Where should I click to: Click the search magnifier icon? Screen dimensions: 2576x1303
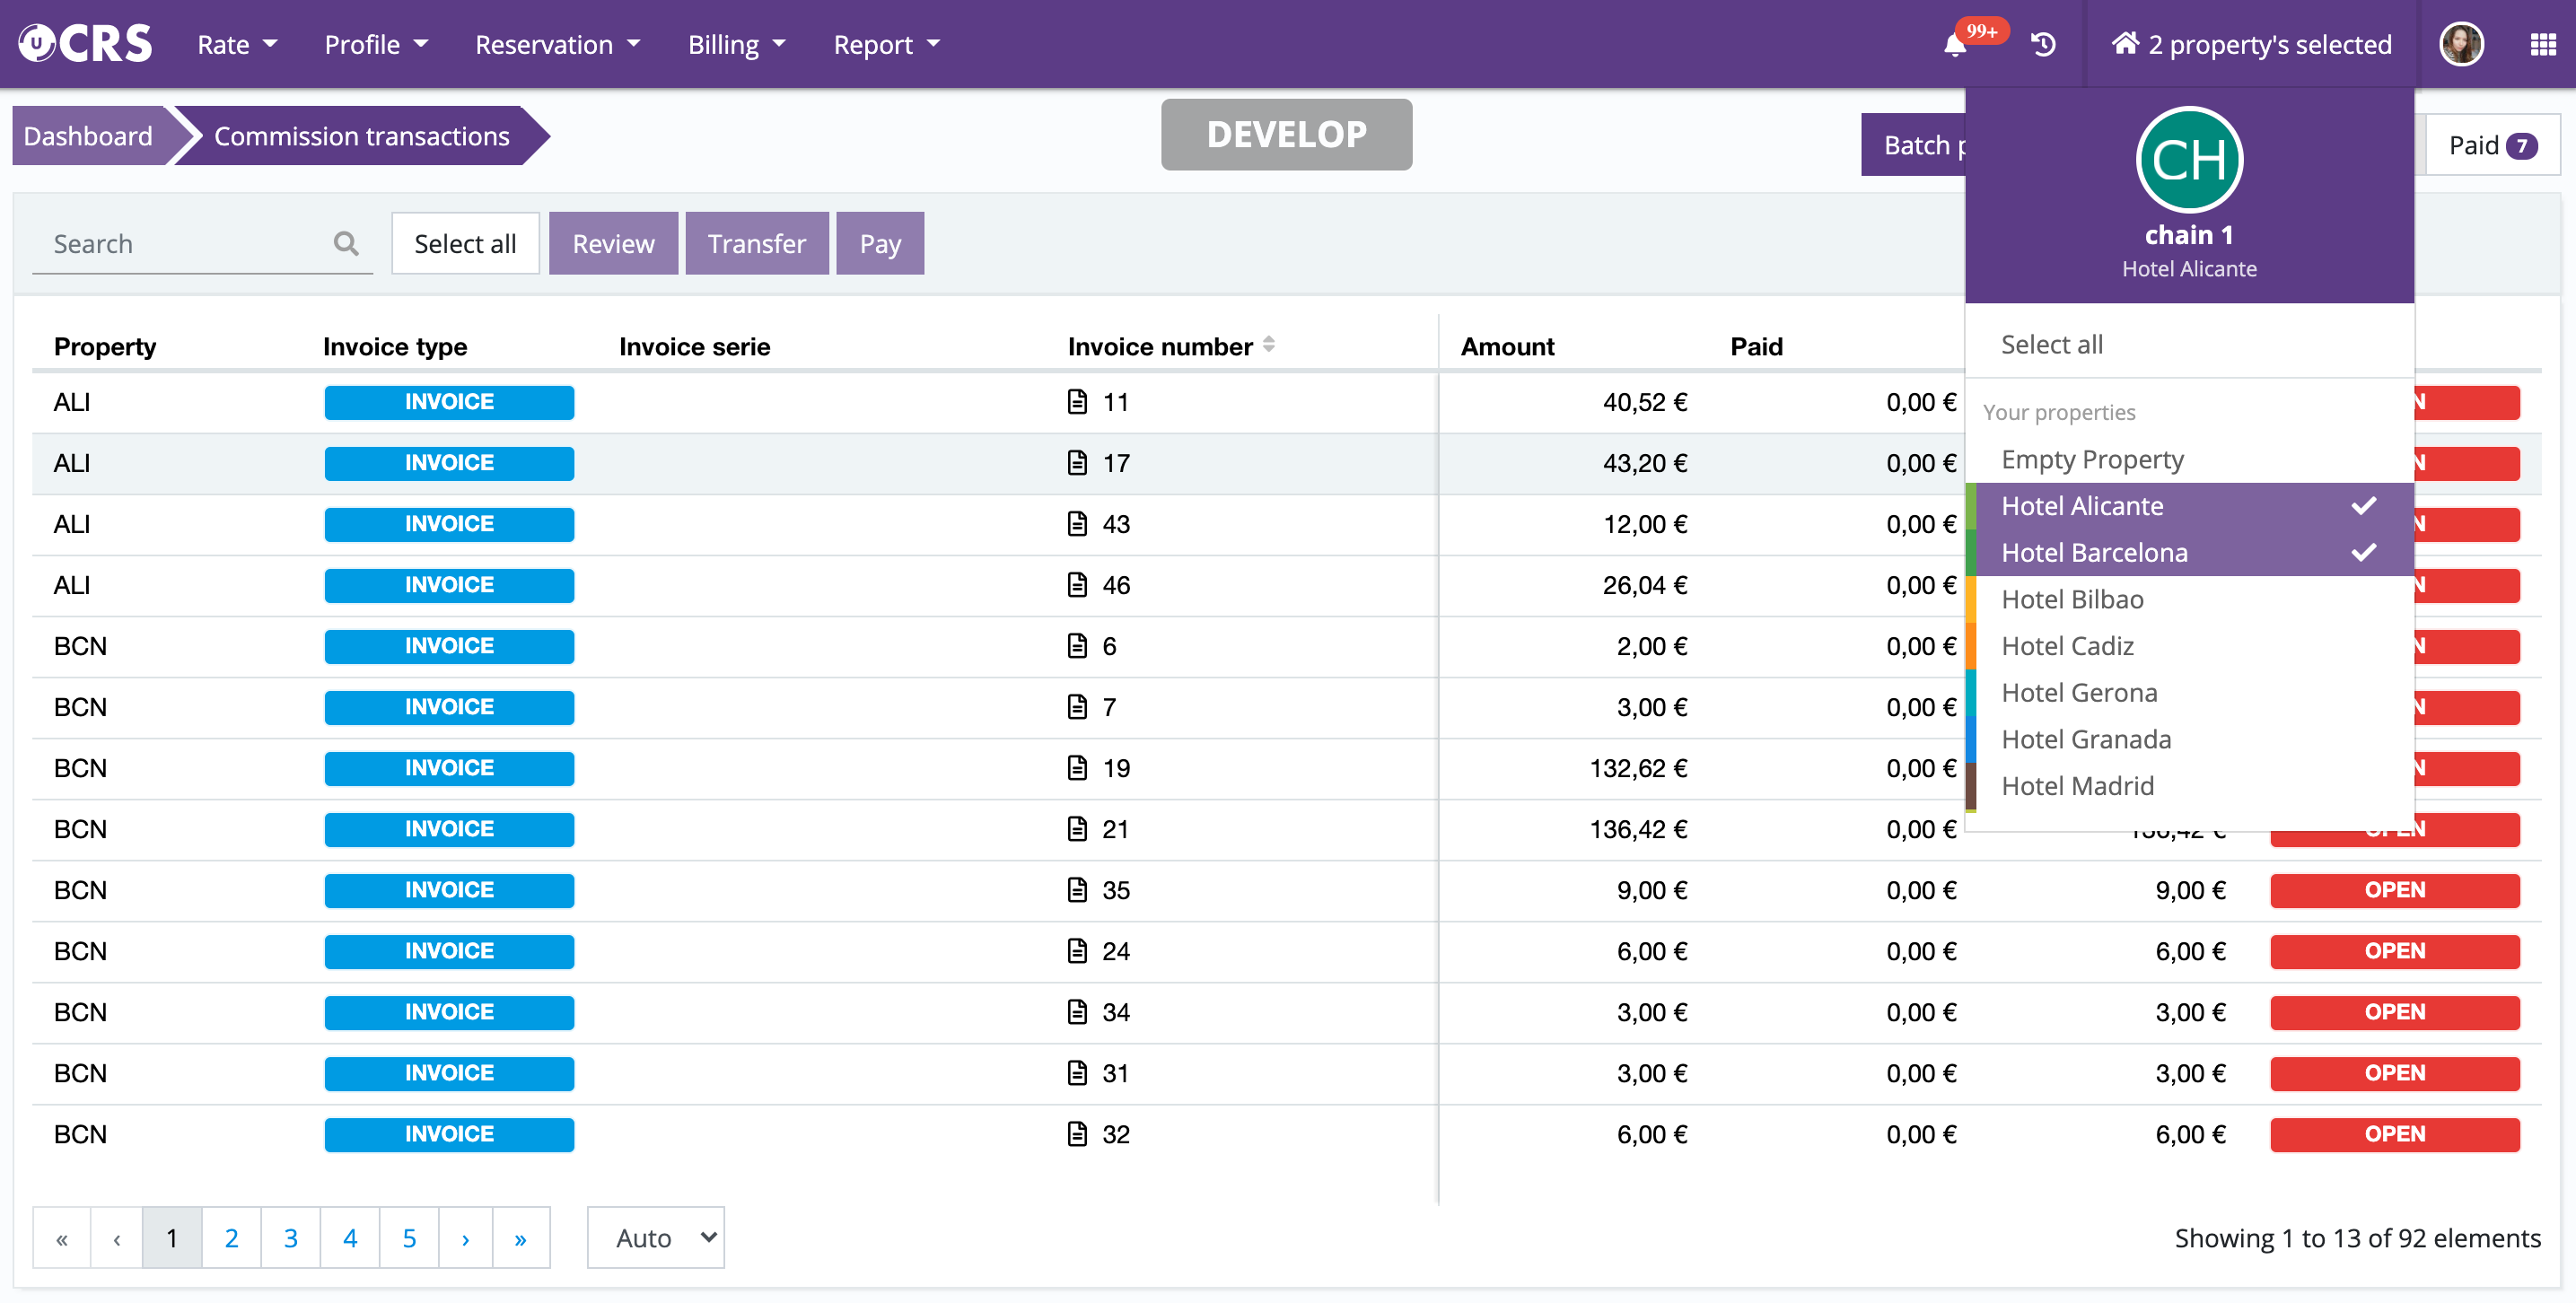346,243
